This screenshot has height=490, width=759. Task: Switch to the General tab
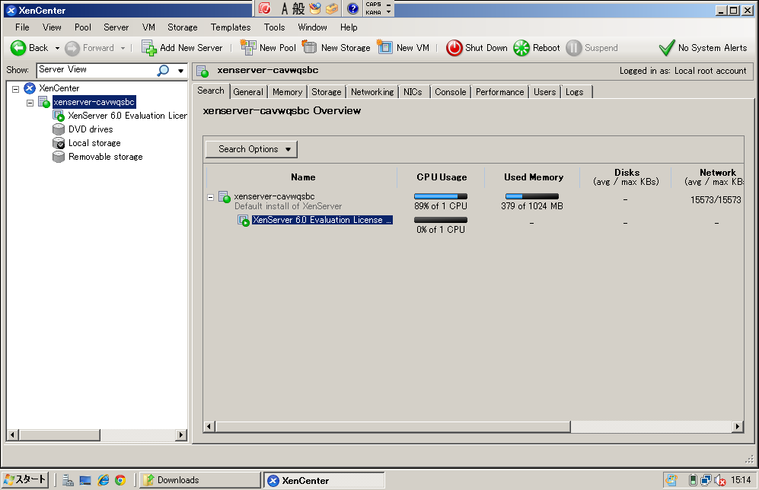[248, 92]
